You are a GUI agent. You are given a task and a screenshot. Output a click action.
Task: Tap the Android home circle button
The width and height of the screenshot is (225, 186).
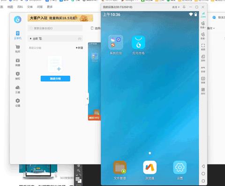pos(203,173)
